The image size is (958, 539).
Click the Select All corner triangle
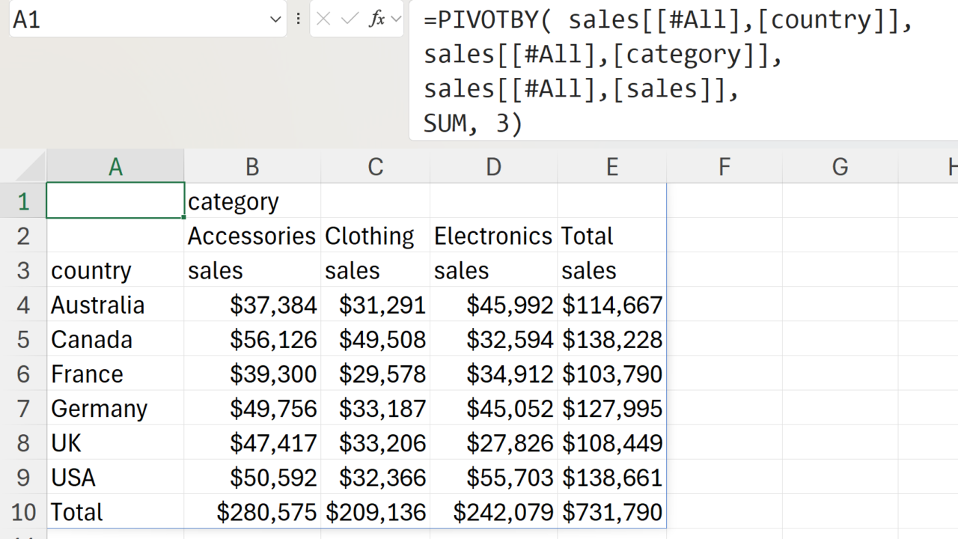30,166
